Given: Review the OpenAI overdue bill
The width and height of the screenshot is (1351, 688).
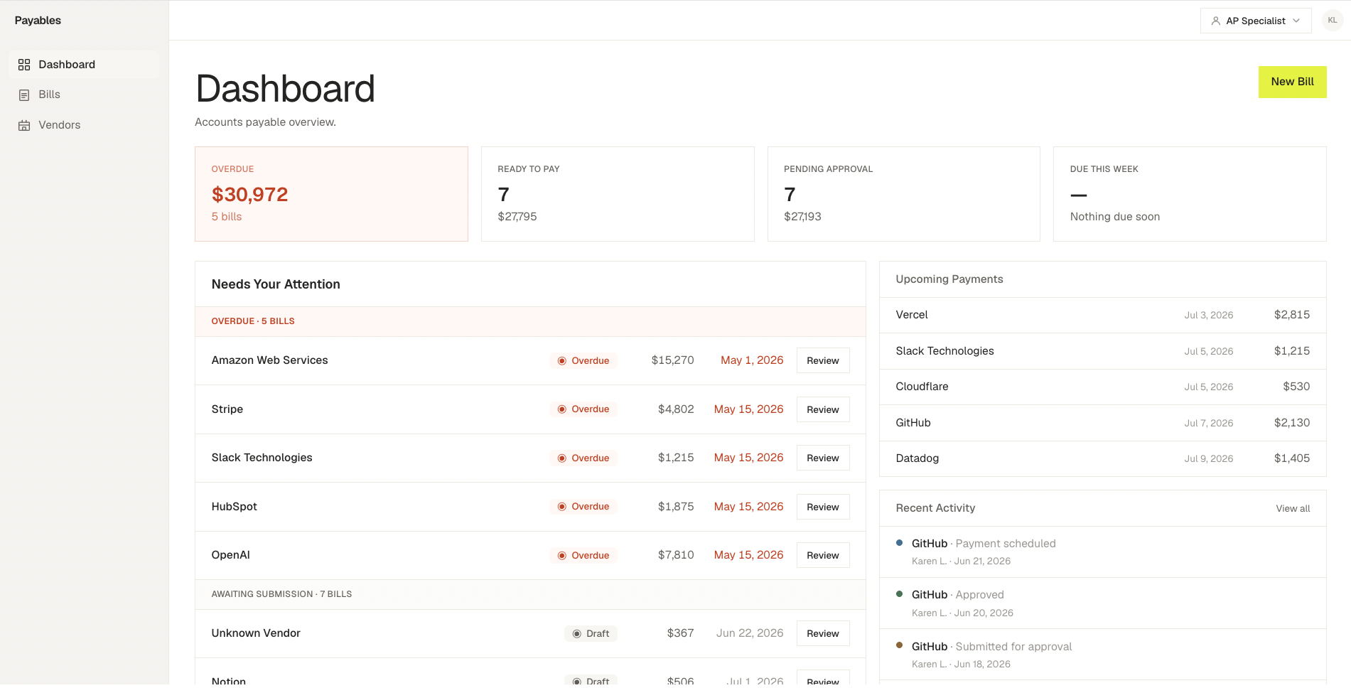Looking at the screenshot, I should click(823, 556).
